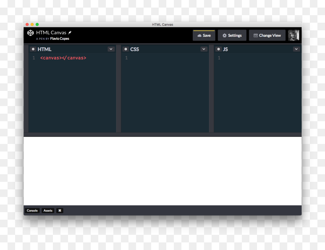Open CSS editor settings gear
This screenshot has width=325, height=250.
125,49
